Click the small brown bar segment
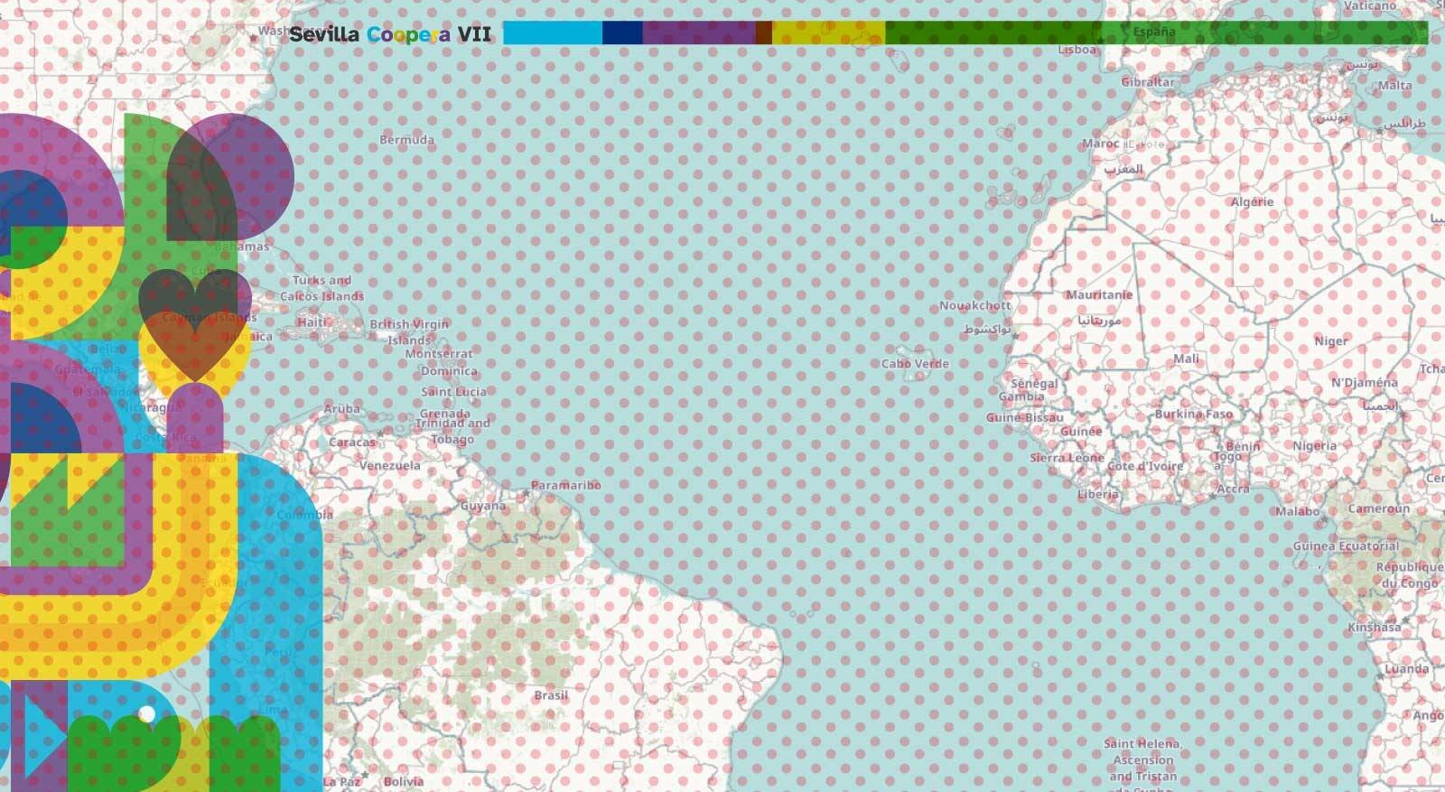 tap(764, 33)
